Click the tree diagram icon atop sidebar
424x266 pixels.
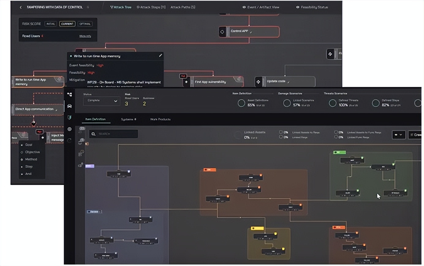coord(70,95)
